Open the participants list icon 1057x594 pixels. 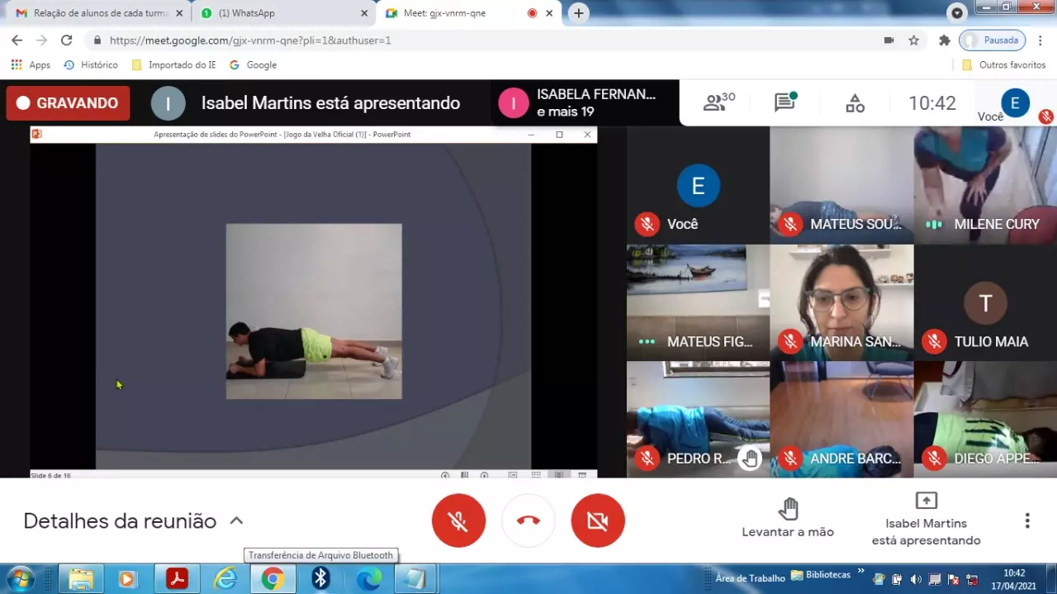(718, 102)
